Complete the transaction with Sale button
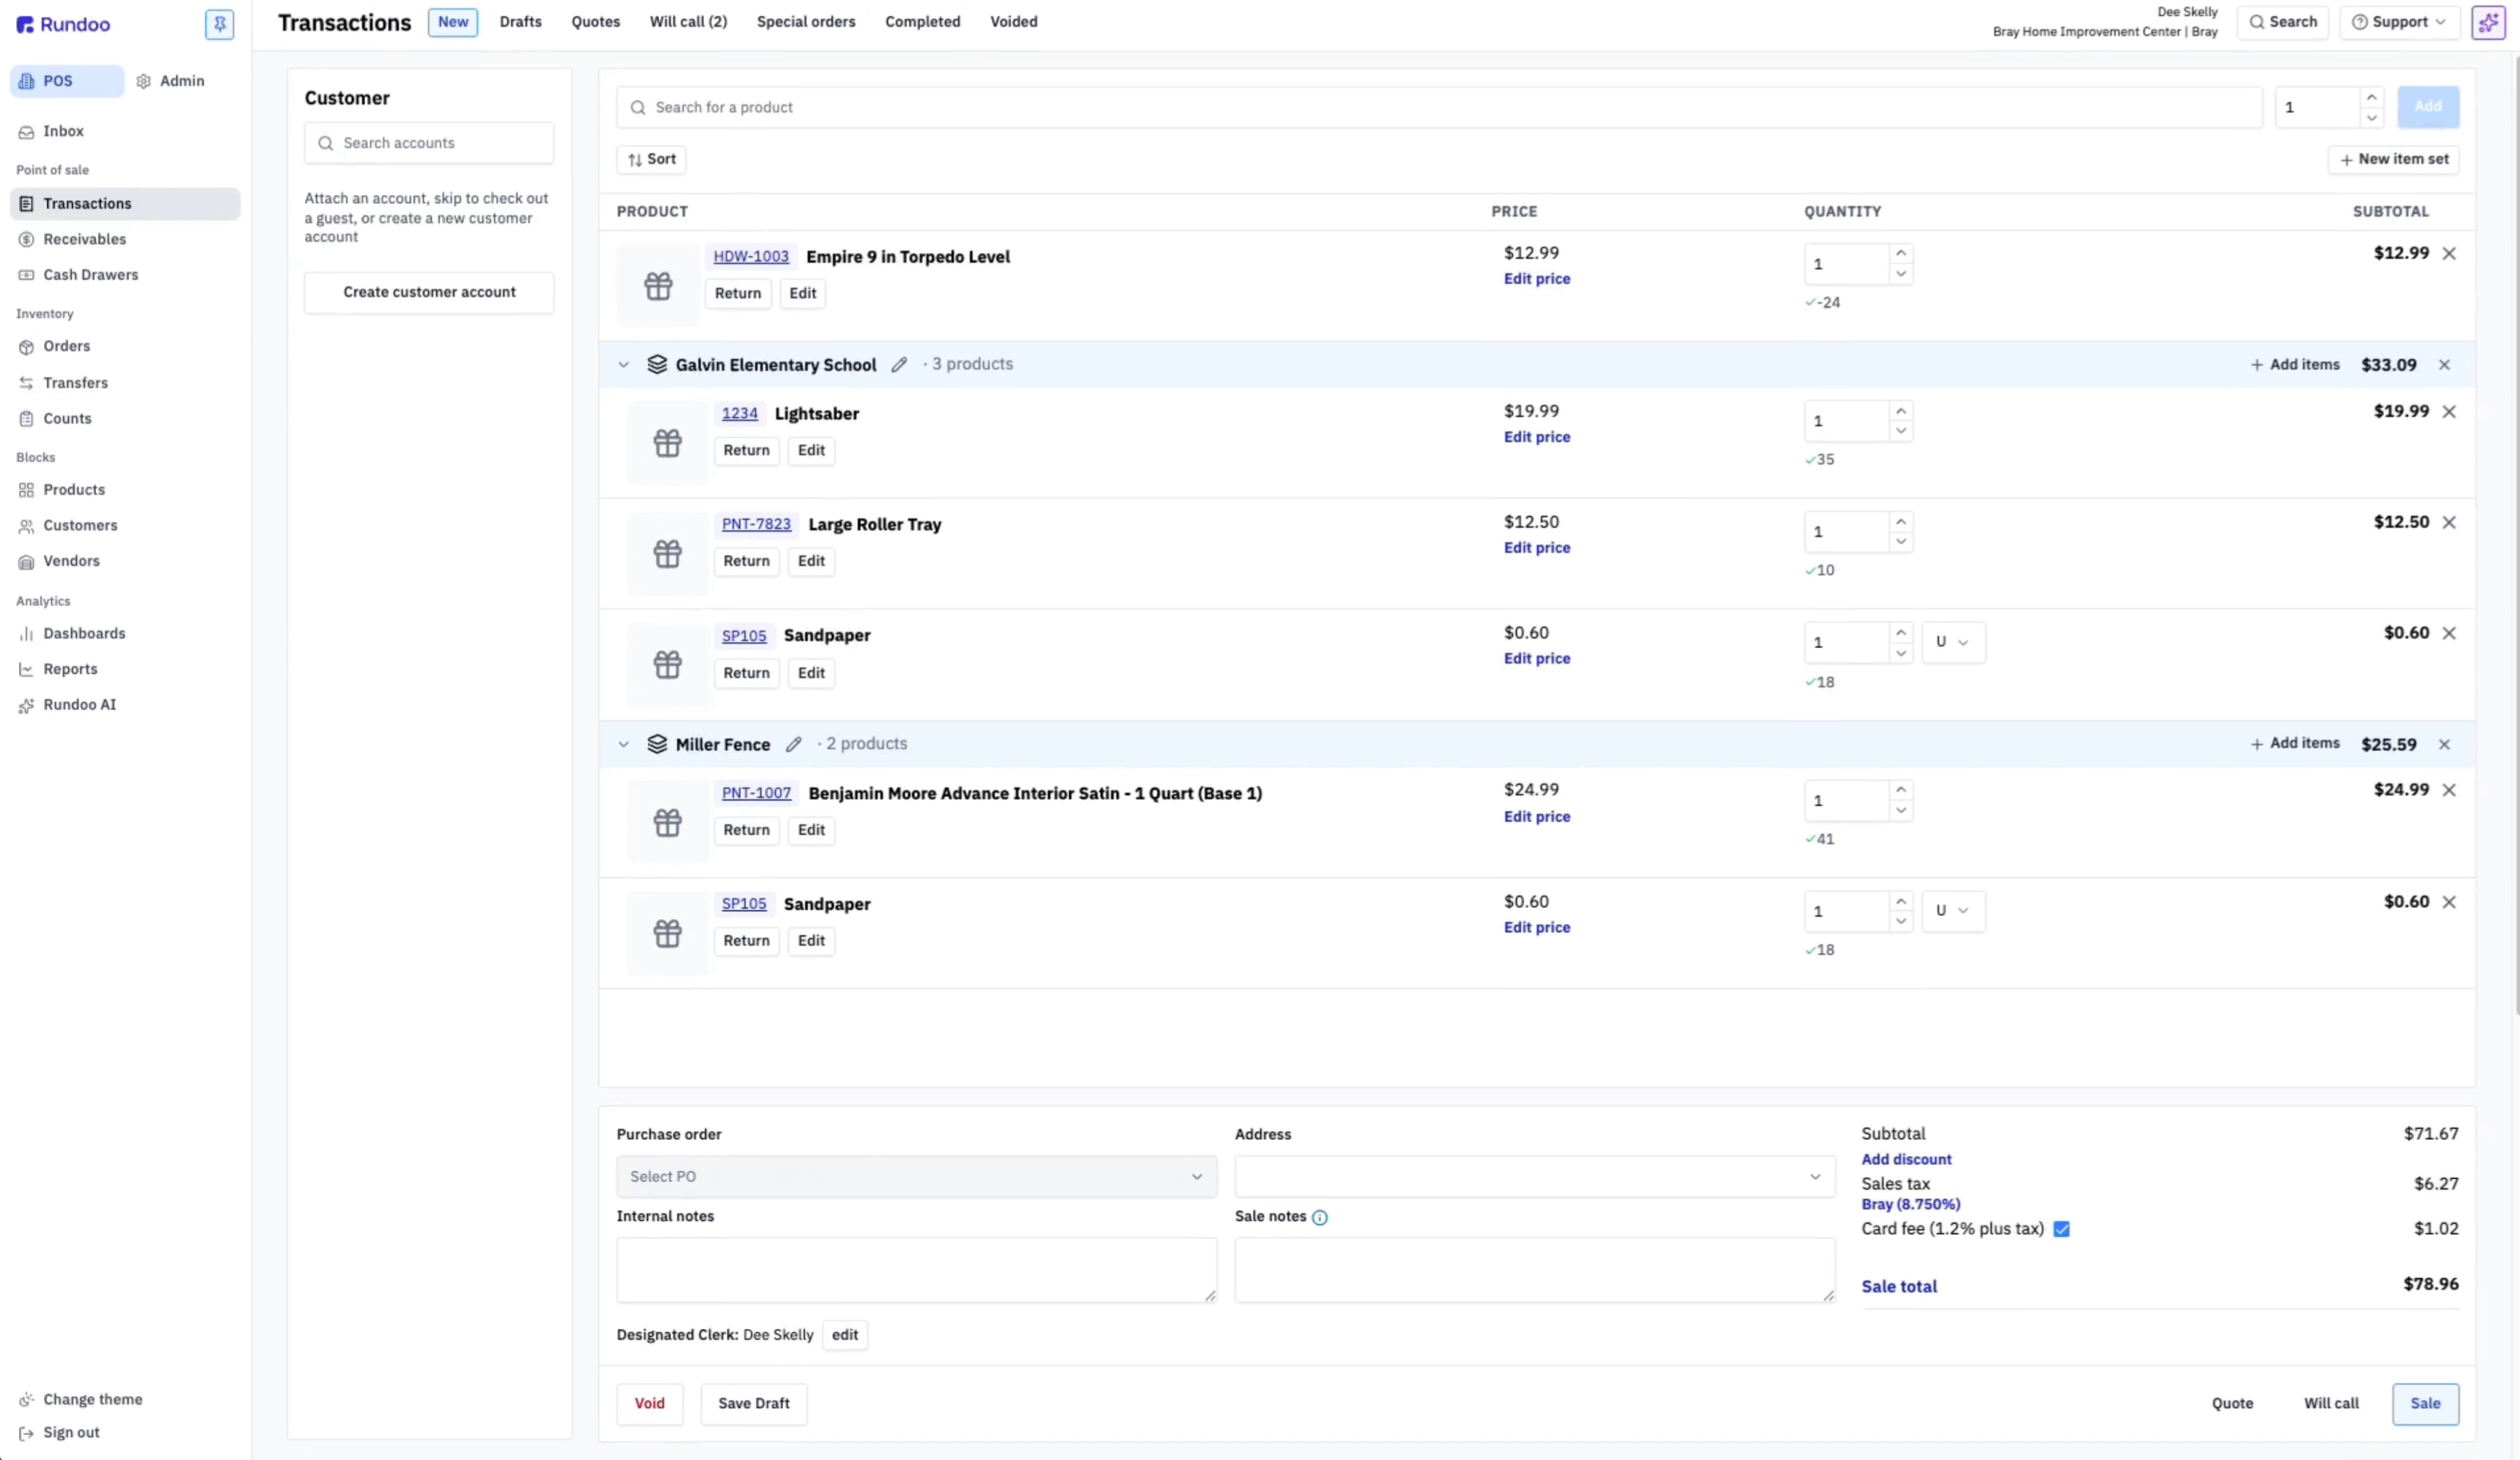The height and width of the screenshot is (1460, 2520). [x=2425, y=1404]
